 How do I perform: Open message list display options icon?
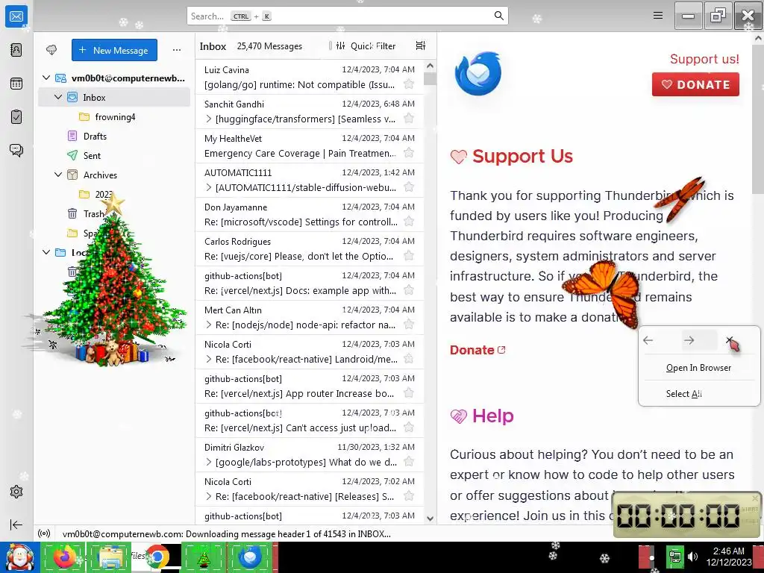[421, 46]
